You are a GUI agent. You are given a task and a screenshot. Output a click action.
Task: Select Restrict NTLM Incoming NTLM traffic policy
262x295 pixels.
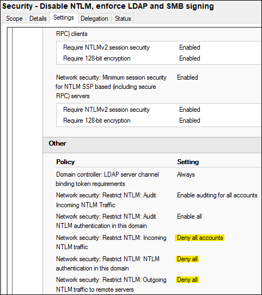click(111, 242)
